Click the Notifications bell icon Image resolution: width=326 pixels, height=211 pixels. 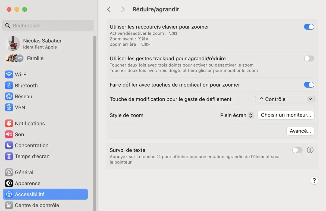(9, 124)
